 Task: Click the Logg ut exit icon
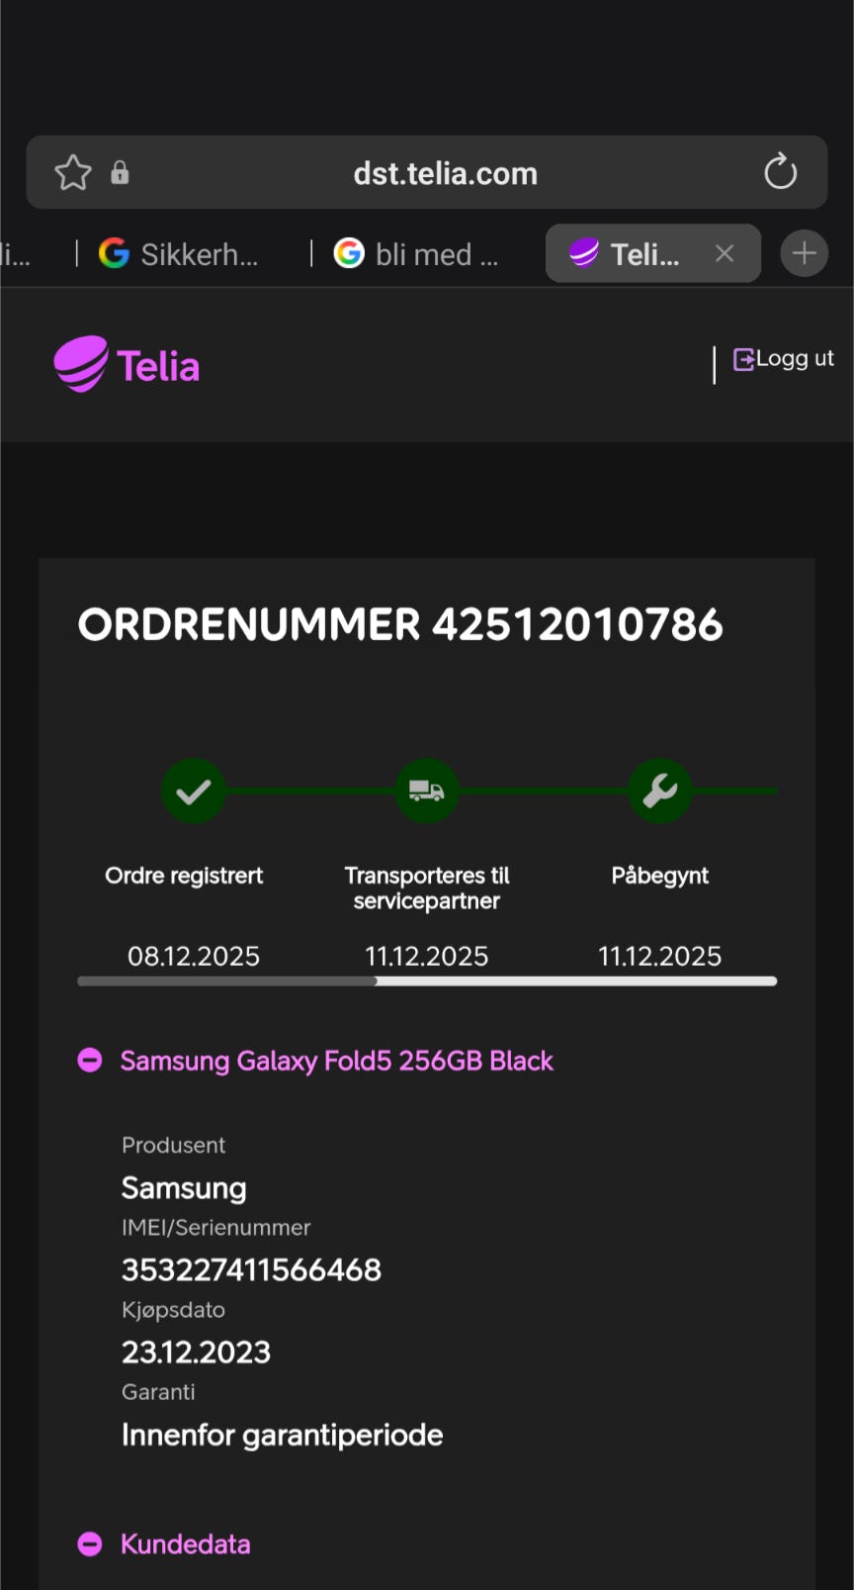pos(743,359)
